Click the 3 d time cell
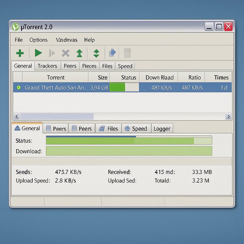The image size is (244, 244). coord(224,88)
